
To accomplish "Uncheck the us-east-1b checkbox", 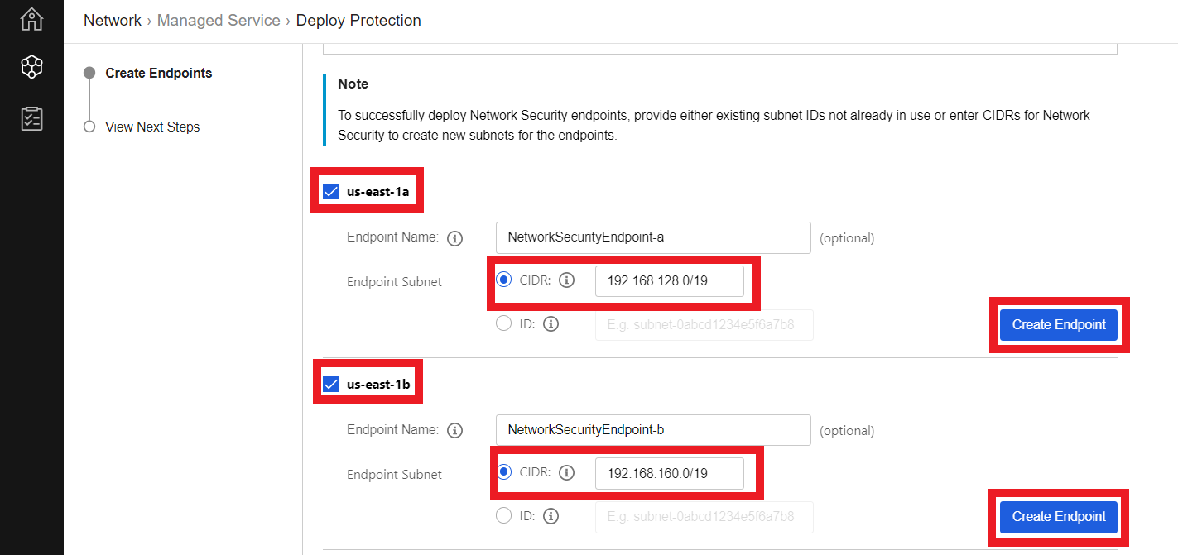I will [331, 385].
